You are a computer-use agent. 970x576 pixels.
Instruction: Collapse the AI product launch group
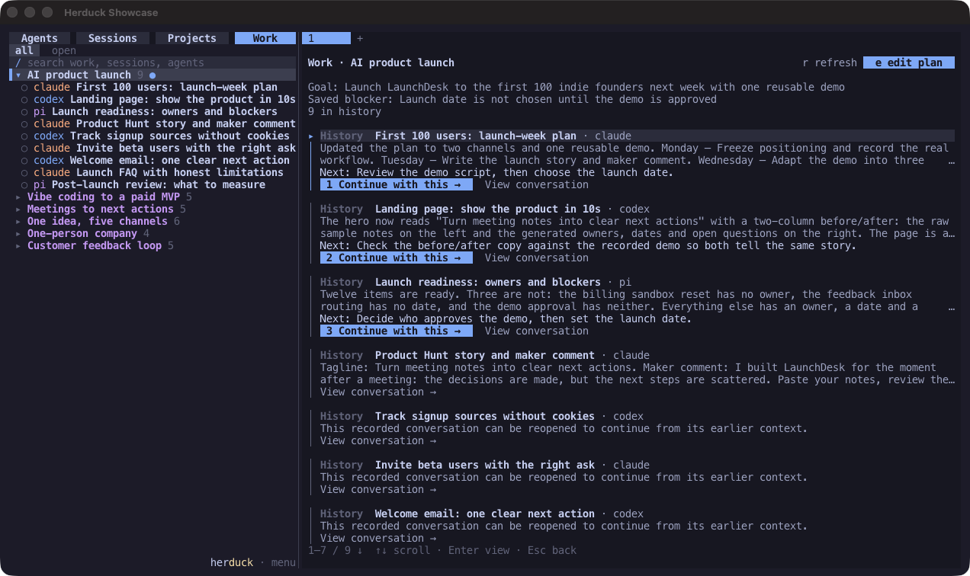pyautogui.click(x=18, y=75)
